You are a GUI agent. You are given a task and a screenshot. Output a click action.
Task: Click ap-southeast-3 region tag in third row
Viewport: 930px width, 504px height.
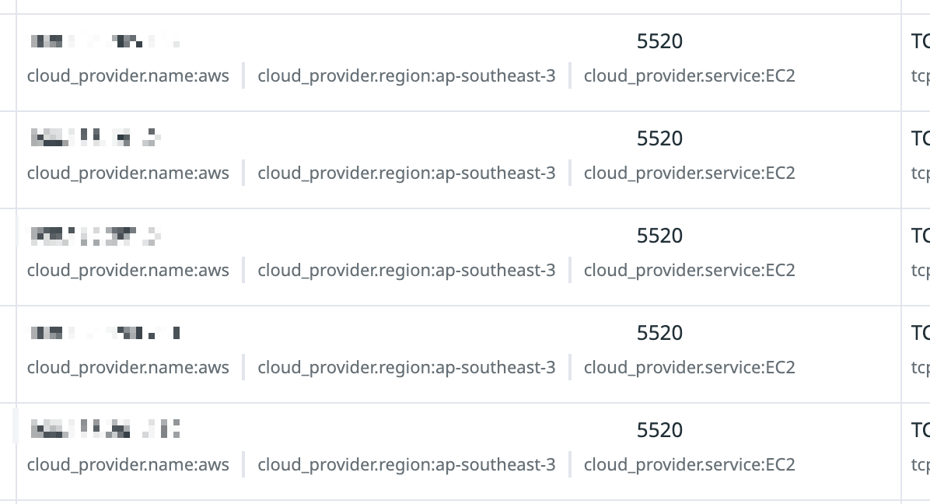(406, 271)
